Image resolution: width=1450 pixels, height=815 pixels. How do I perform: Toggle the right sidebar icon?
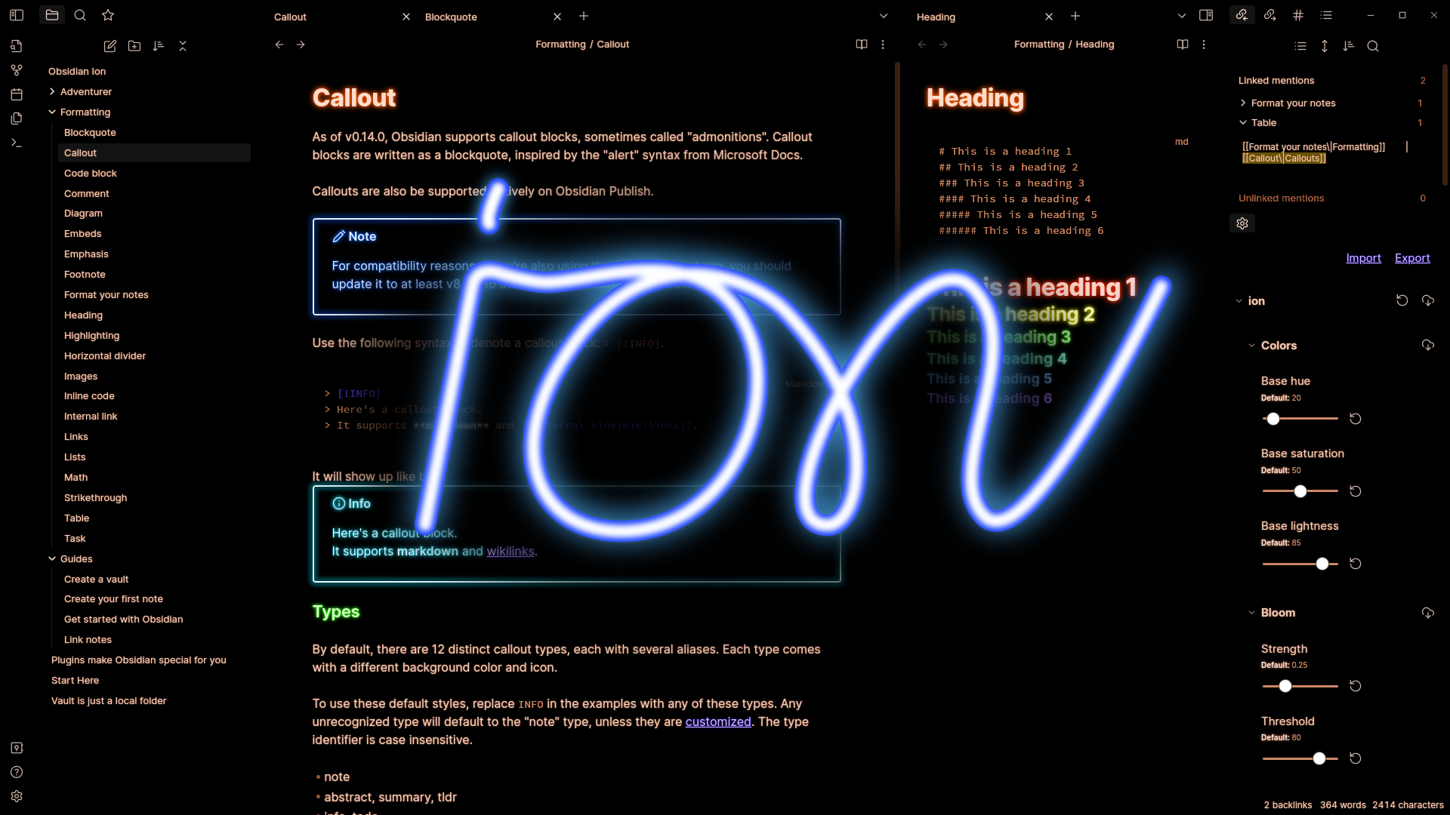tap(1206, 15)
